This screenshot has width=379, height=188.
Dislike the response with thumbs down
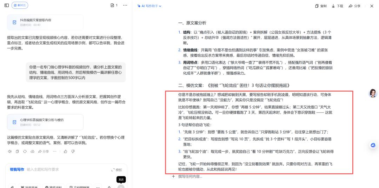coord(73,152)
